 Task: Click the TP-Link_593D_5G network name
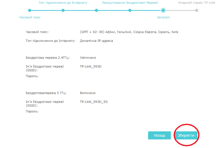(x=94, y=102)
